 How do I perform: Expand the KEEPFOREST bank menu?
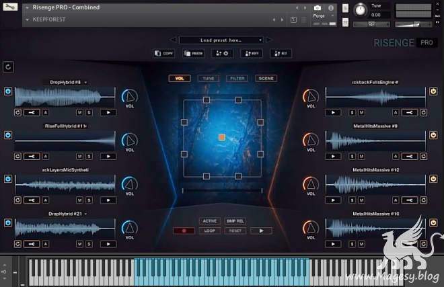point(27,19)
